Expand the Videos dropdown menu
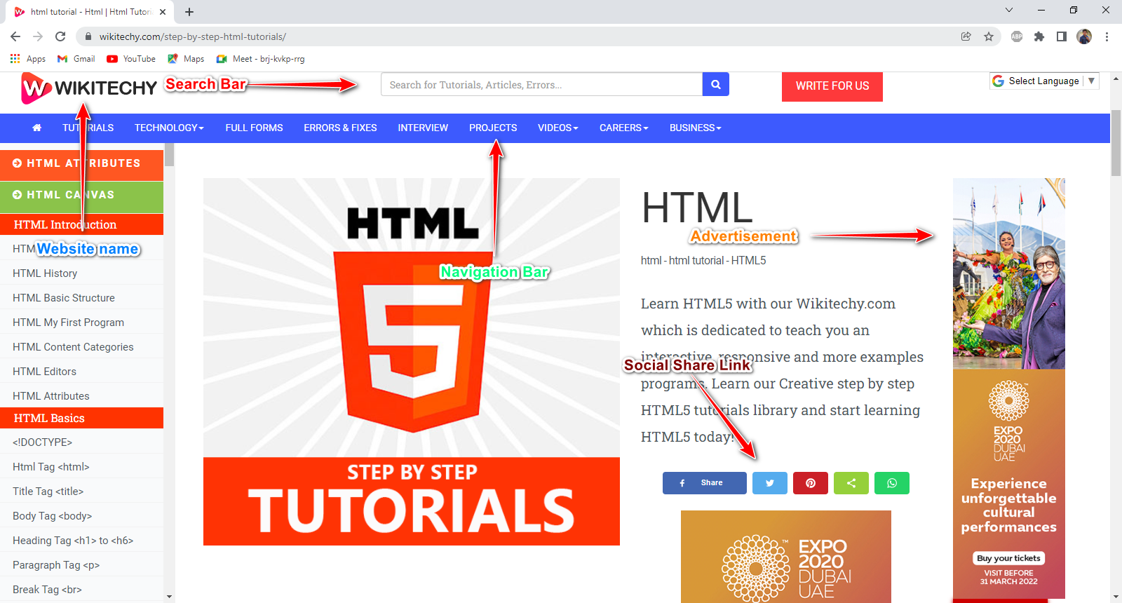 (557, 128)
